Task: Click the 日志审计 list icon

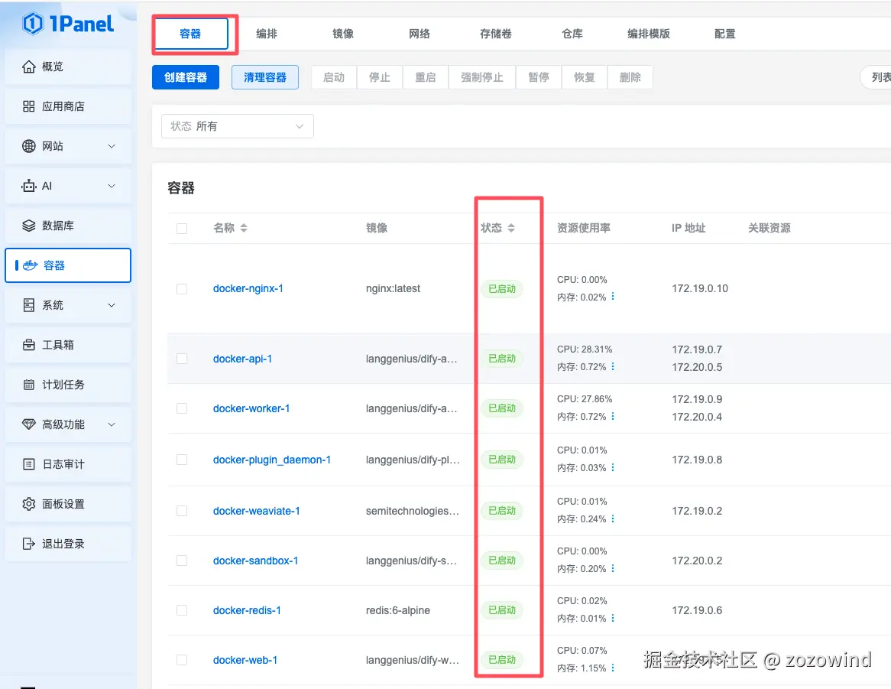Action: 28,464
